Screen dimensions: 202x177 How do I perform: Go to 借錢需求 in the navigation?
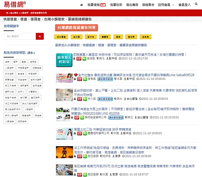click(148, 5)
